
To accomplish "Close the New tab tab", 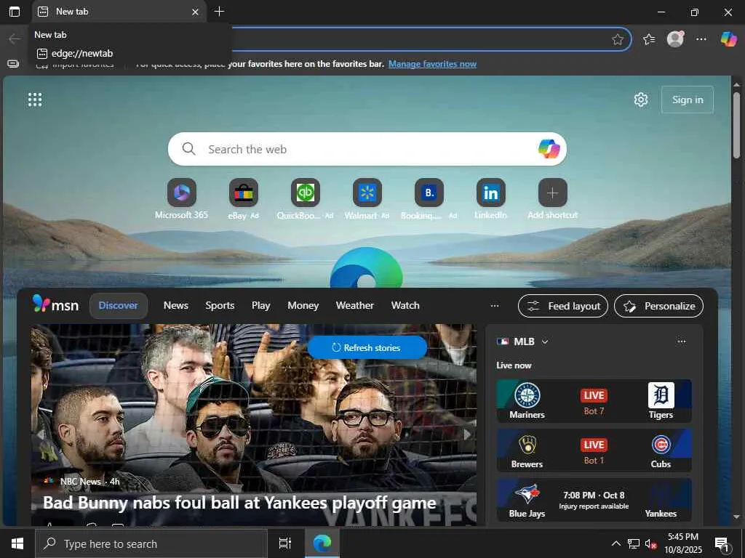I will point(195,12).
